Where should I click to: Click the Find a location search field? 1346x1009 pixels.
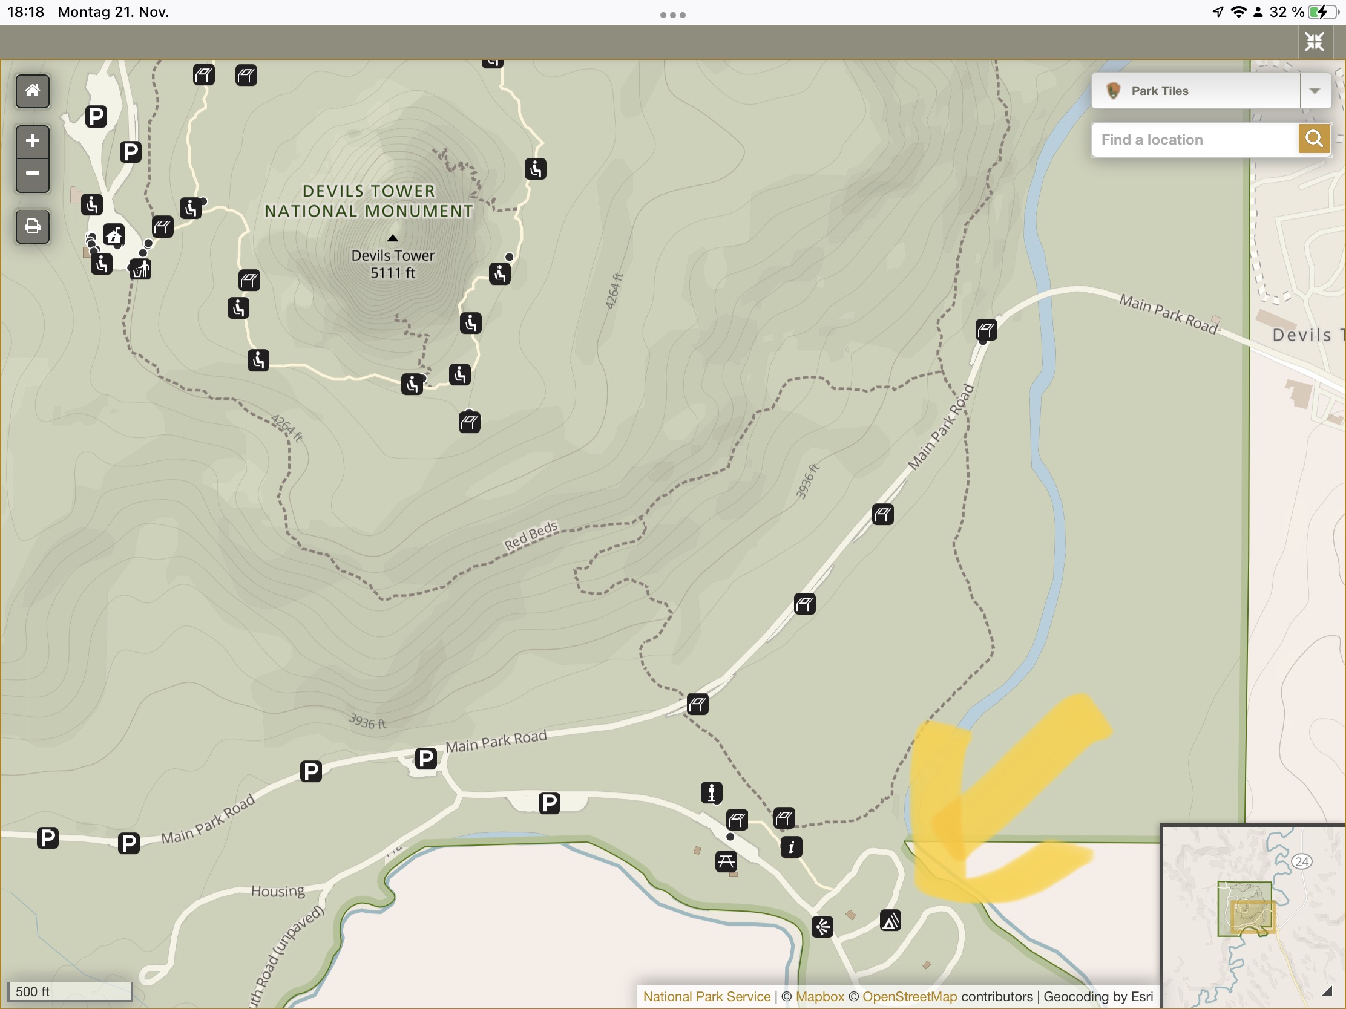click(x=1195, y=140)
